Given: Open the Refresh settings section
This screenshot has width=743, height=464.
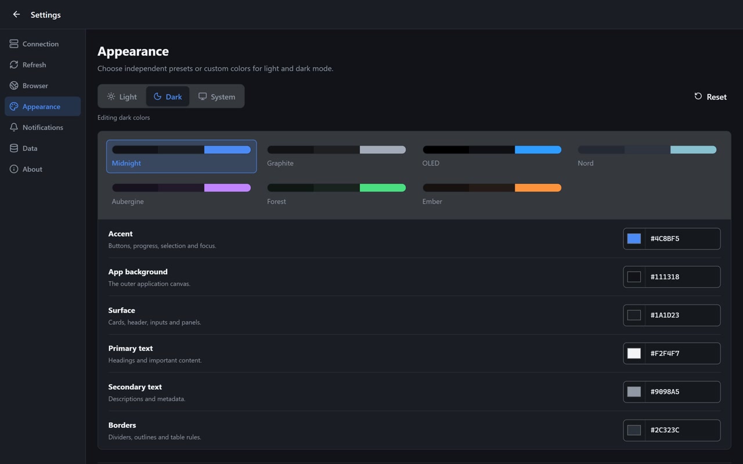Looking at the screenshot, I should pyautogui.click(x=42, y=65).
